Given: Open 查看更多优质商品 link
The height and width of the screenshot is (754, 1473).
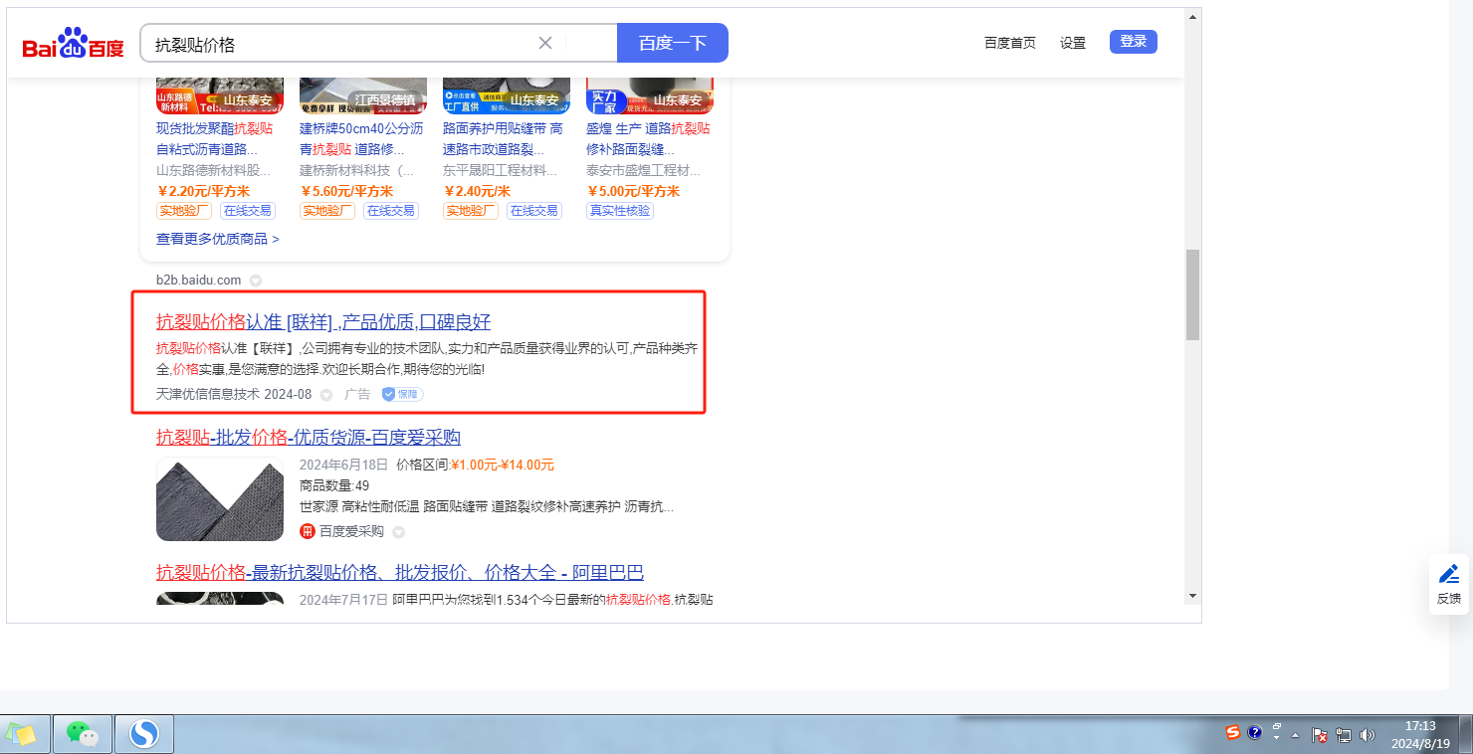Looking at the screenshot, I should [218, 239].
